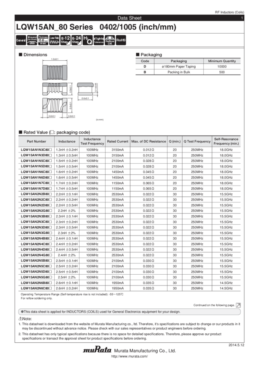Click the 2.5nH ±2% inductance cell

pos(66,277)
